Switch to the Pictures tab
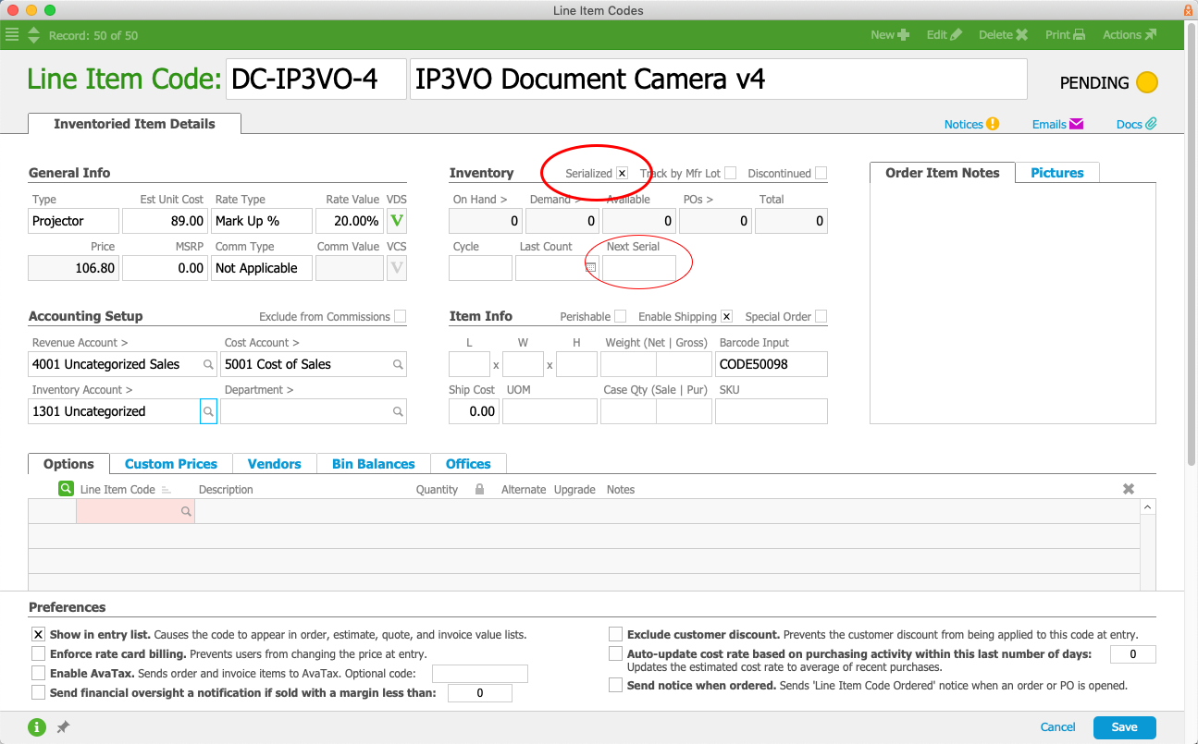 coord(1057,173)
